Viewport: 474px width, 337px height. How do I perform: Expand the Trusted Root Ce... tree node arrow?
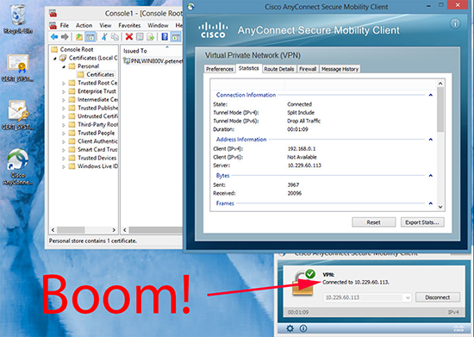[64, 83]
